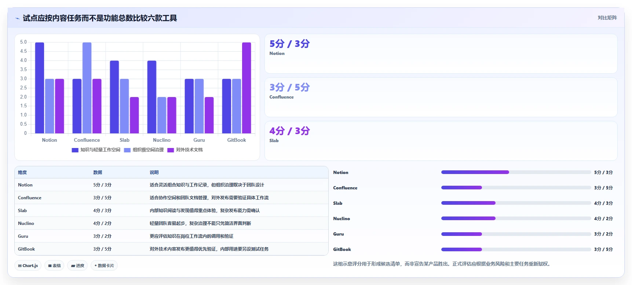The height and width of the screenshot is (285, 632).
Task: Click the Confluence progress bar
Action: coord(516,188)
